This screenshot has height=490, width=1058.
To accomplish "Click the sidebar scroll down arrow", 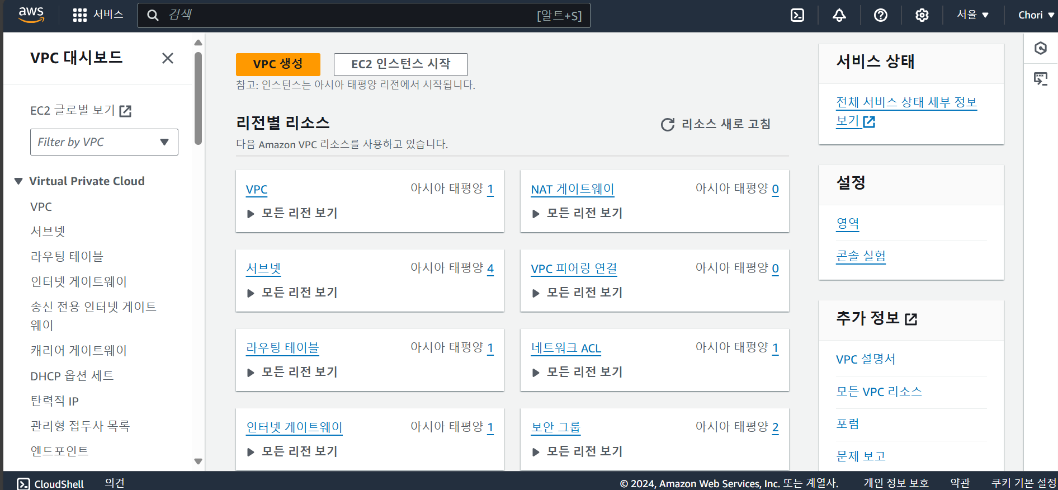I will (198, 461).
